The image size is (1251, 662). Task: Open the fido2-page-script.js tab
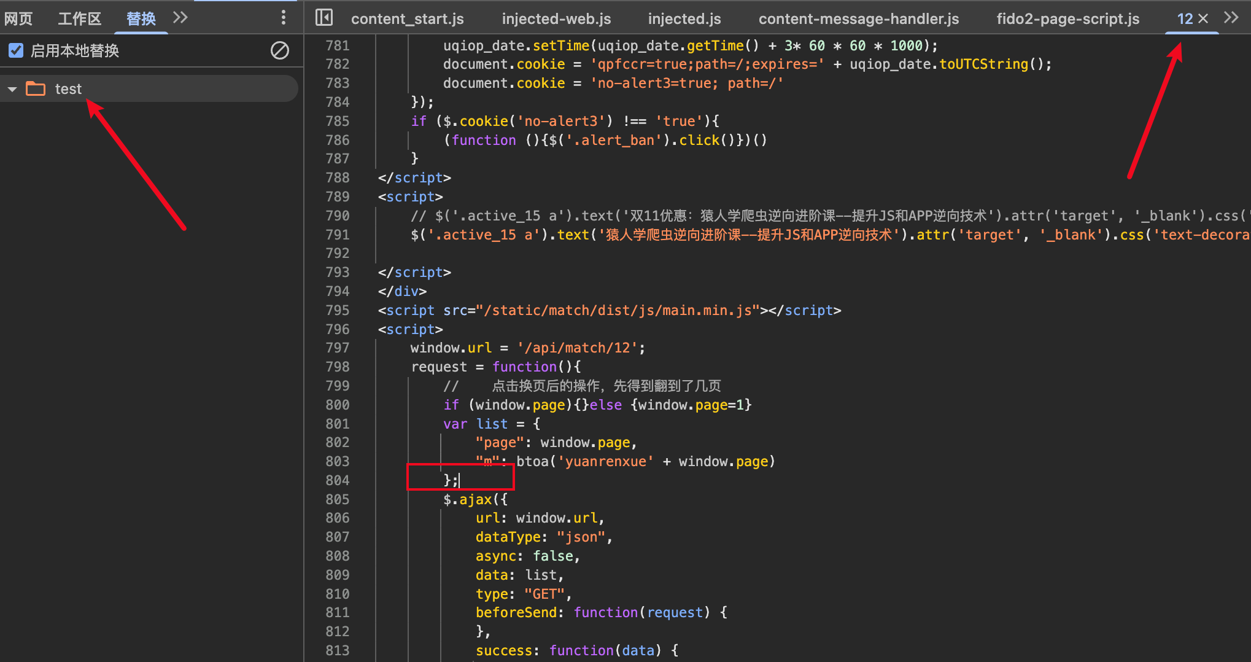pyautogui.click(x=1067, y=18)
